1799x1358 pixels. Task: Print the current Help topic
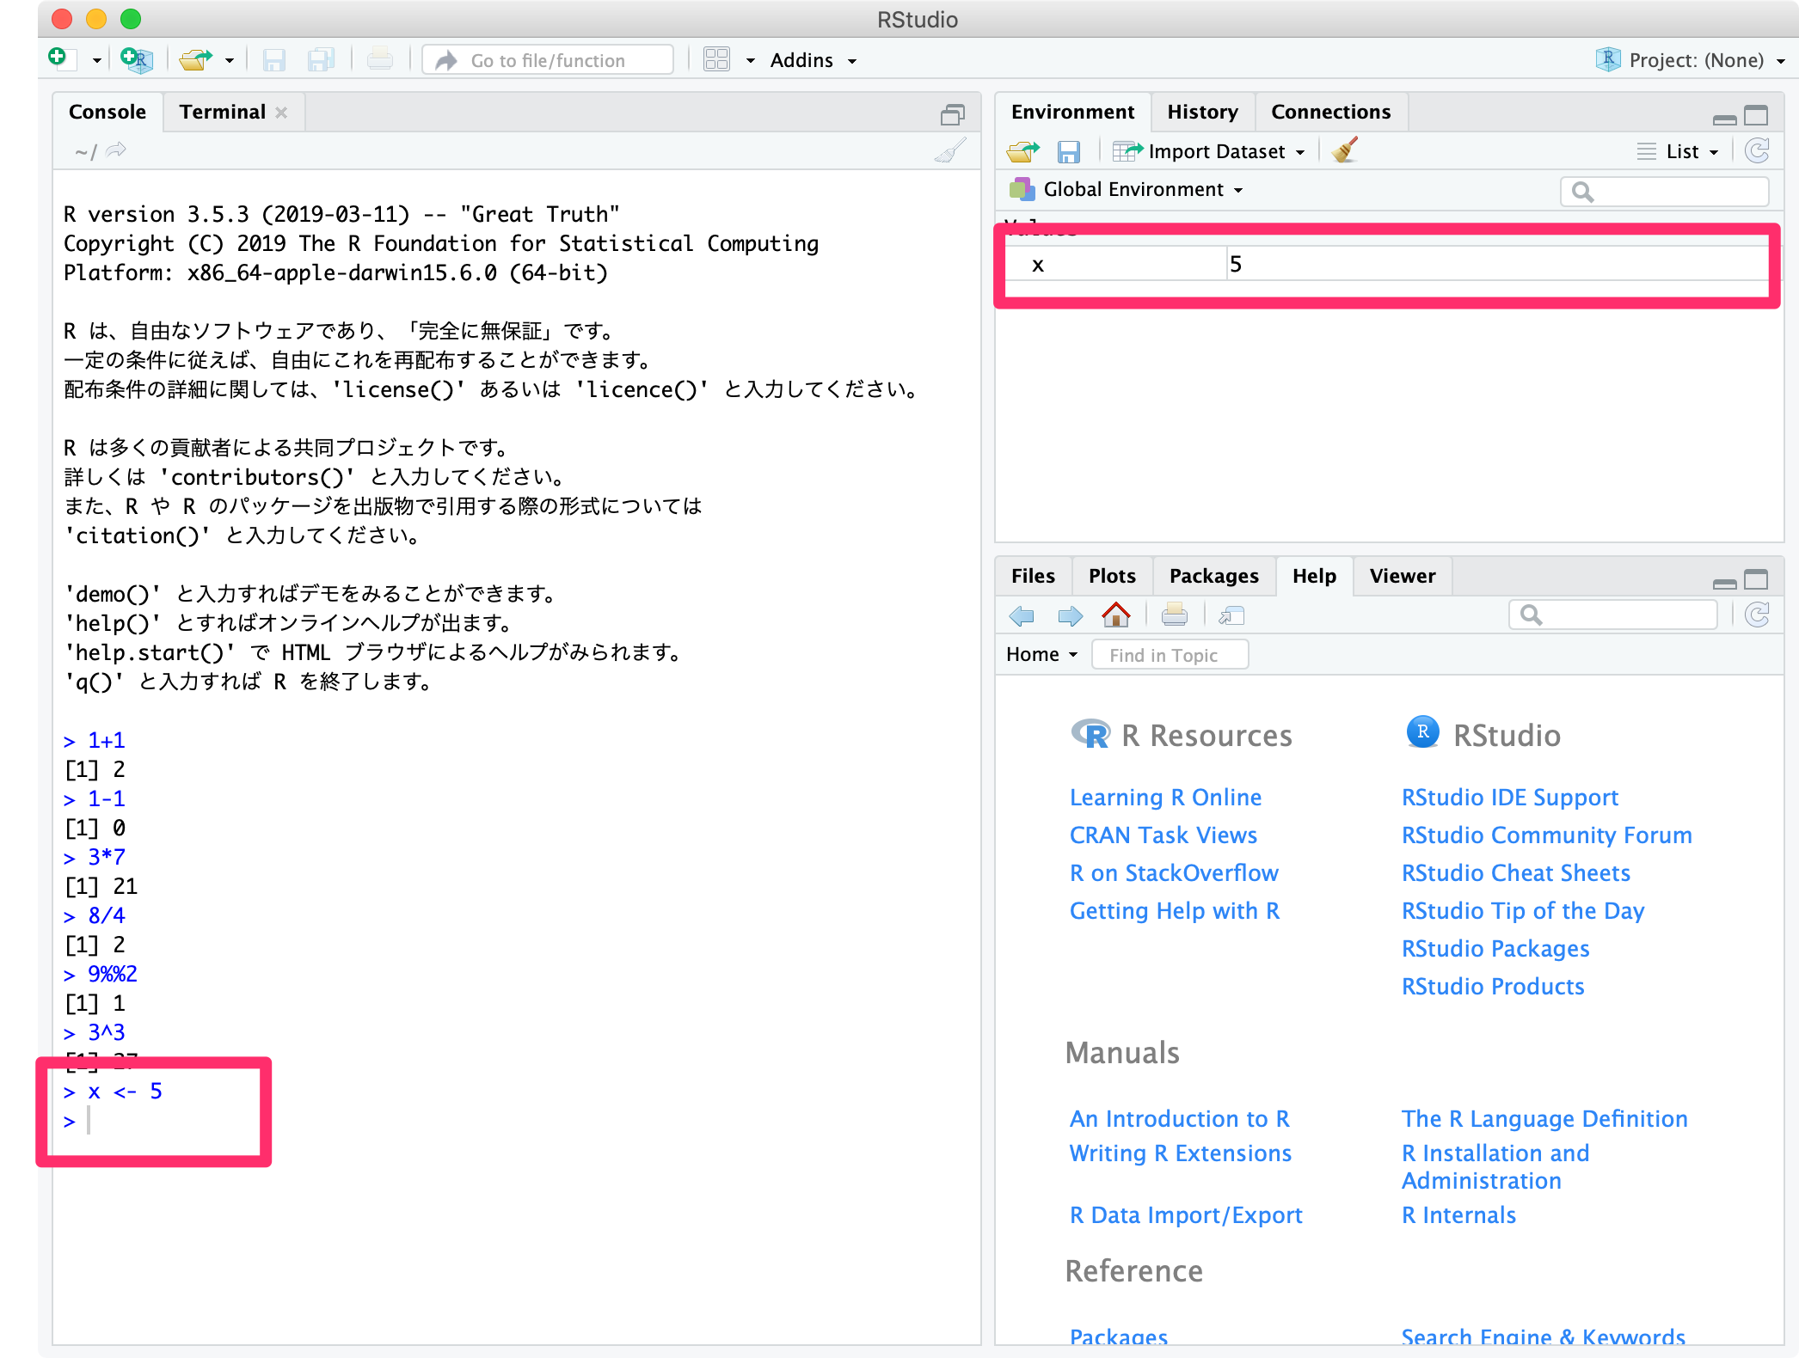[1174, 615]
